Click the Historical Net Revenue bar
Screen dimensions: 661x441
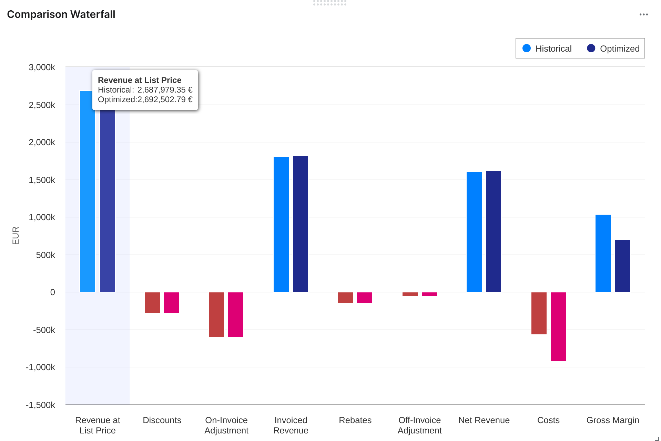[x=474, y=232]
